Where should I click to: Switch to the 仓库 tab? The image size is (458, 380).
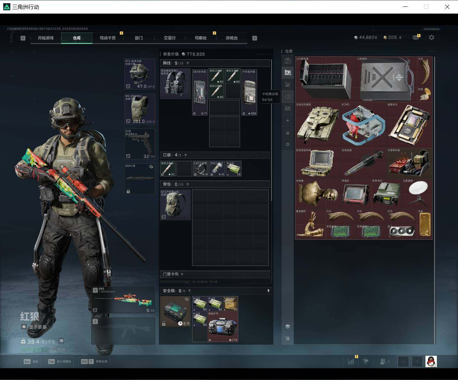pos(77,38)
